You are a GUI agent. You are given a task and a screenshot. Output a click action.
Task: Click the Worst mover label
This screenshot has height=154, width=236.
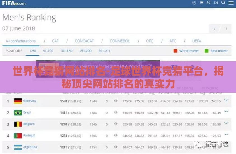(189, 51)
